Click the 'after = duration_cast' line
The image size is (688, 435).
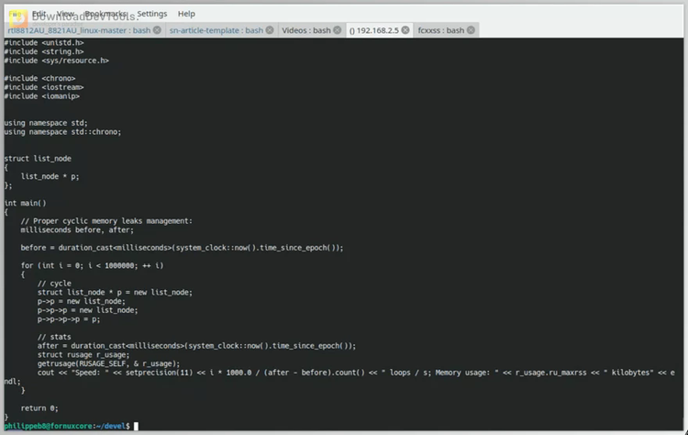[196, 346]
